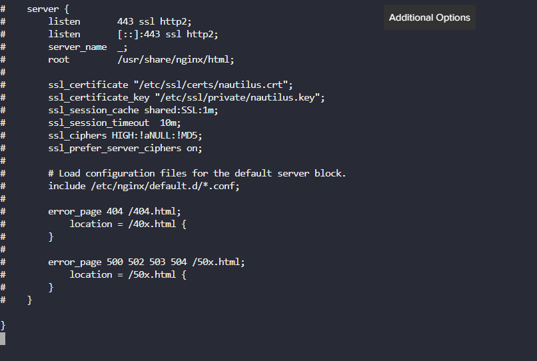The width and height of the screenshot is (537, 361).
Task: Click the final uncommented closing brace
Action: 3,325
